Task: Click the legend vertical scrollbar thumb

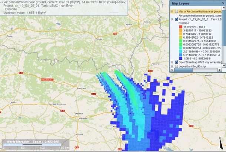Action: [223, 33]
